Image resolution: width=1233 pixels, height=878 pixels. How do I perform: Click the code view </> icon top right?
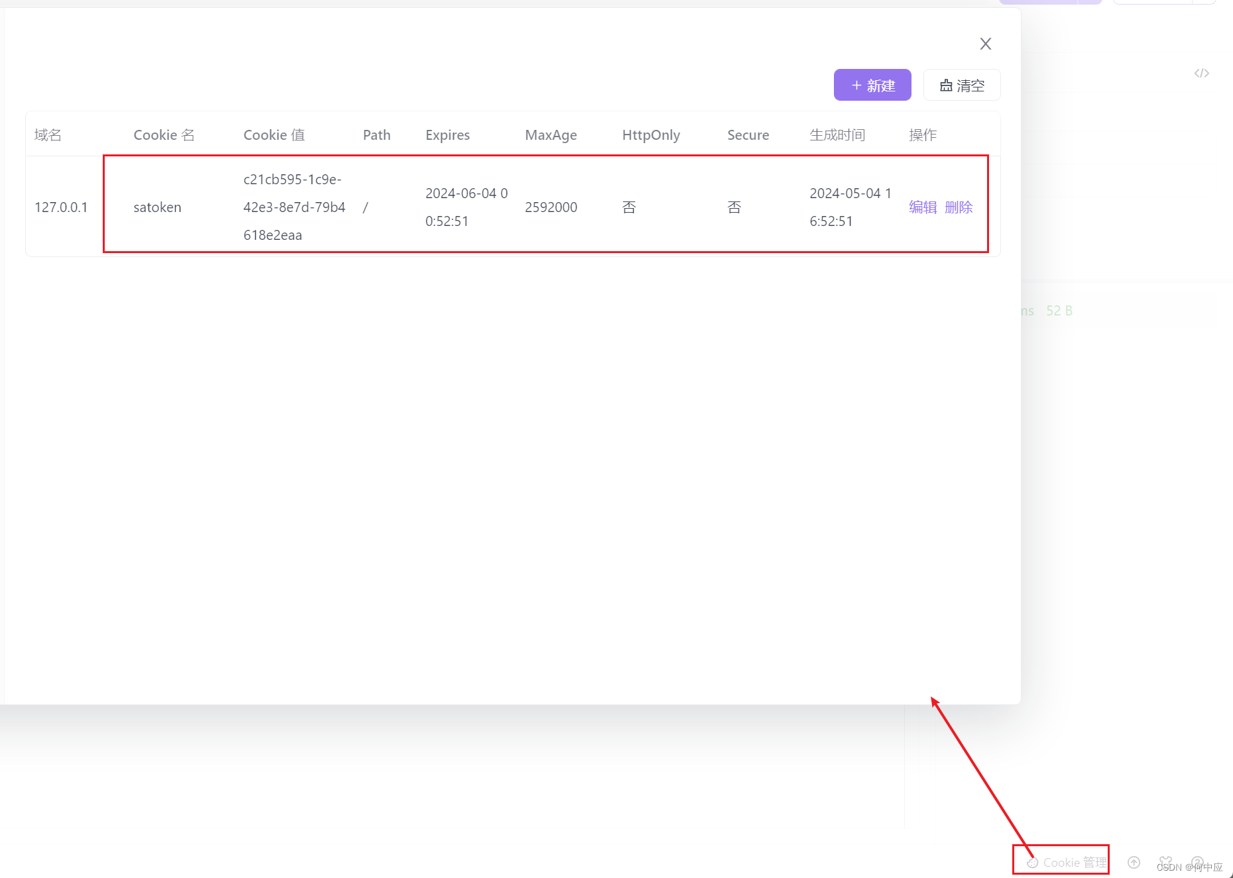1201,73
